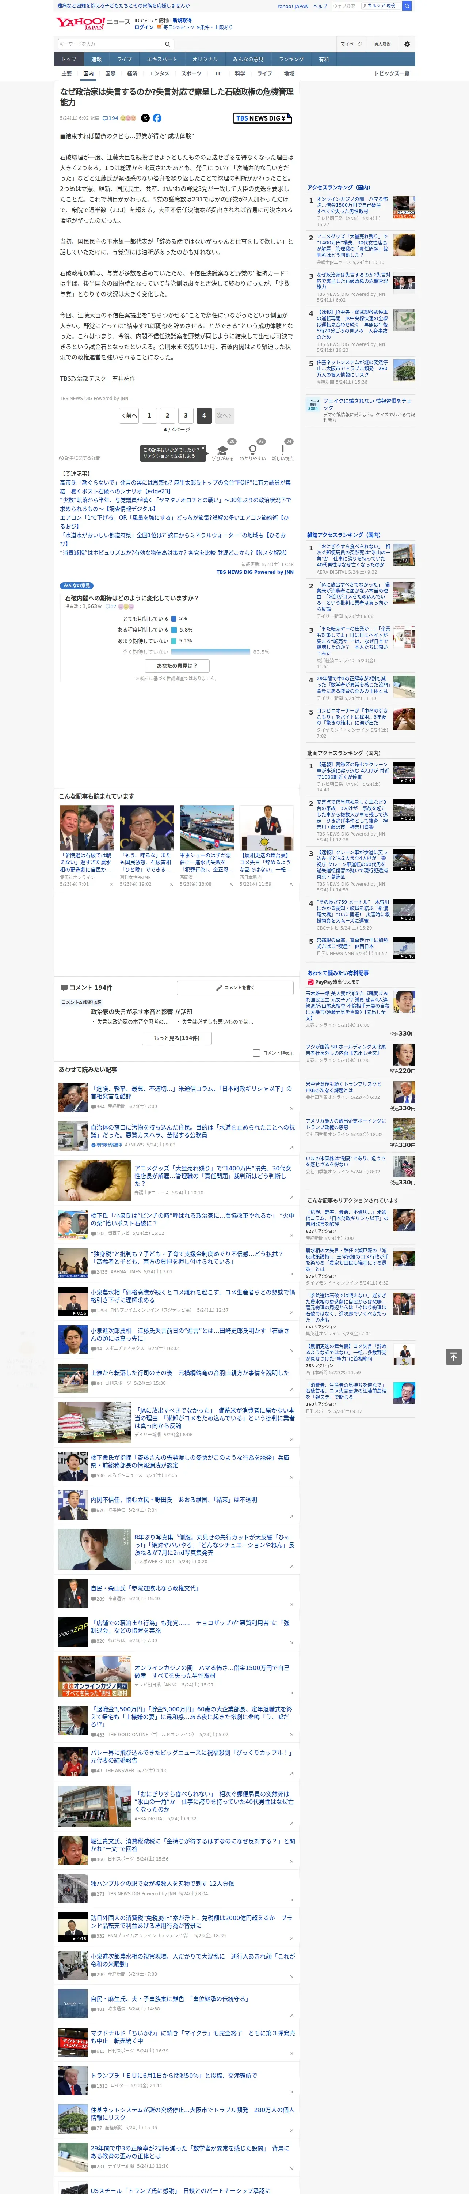This screenshot has width=469, height=2194.
Task: Open settings gear next to 購入履歴
Action: pyautogui.click(x=407, y=44)
